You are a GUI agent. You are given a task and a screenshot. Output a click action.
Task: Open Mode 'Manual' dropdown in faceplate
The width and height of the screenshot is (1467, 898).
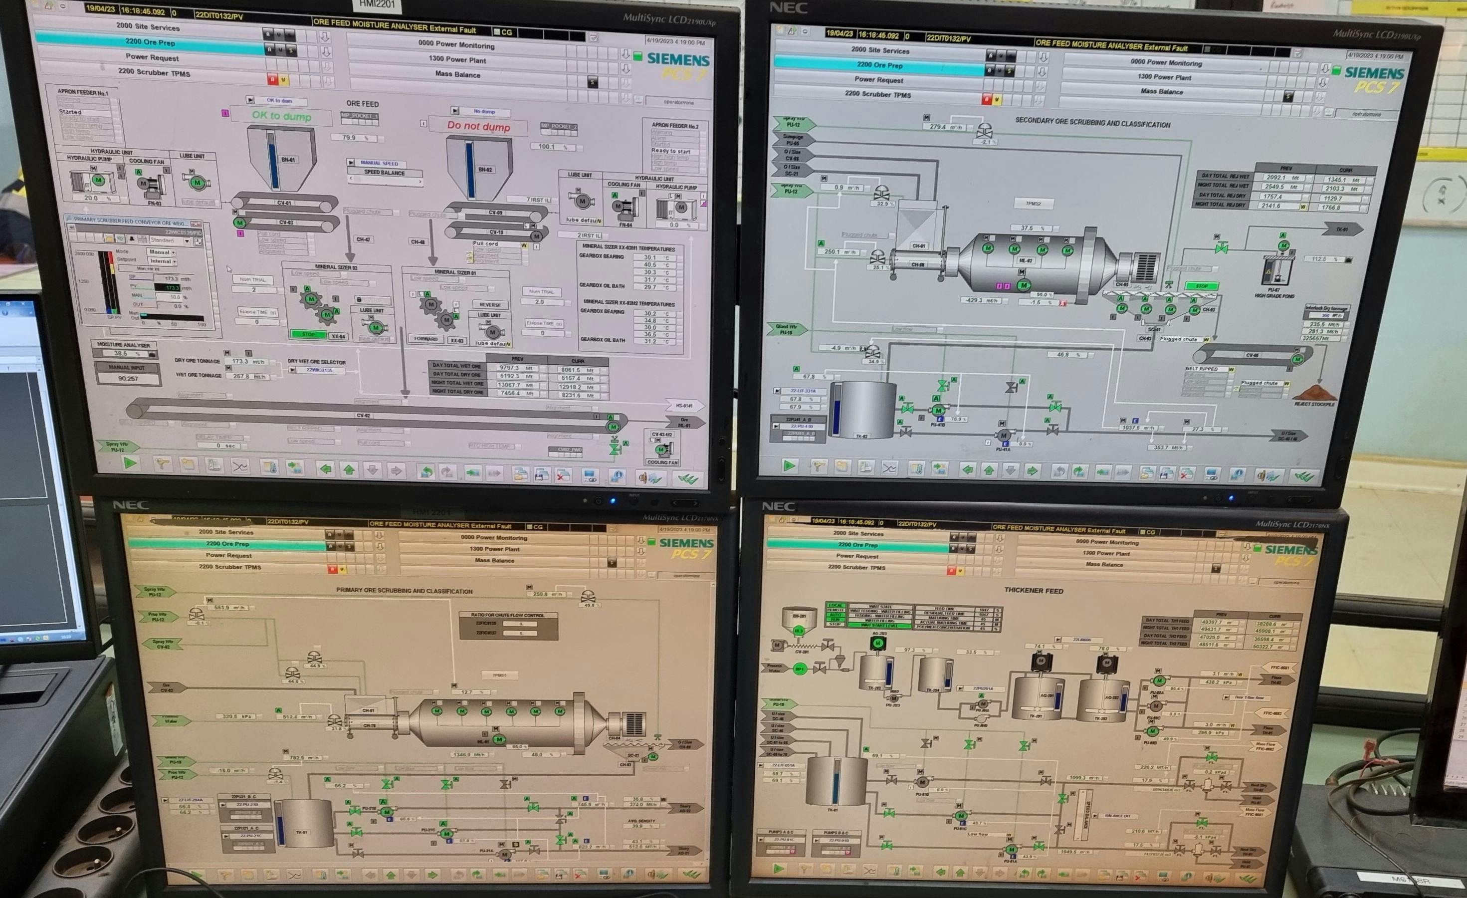click(x=161, y=252)
